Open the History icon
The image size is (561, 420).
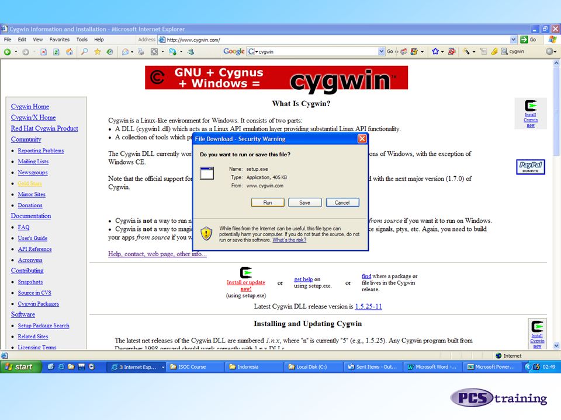pyautogui.click(x=110, y=52)
